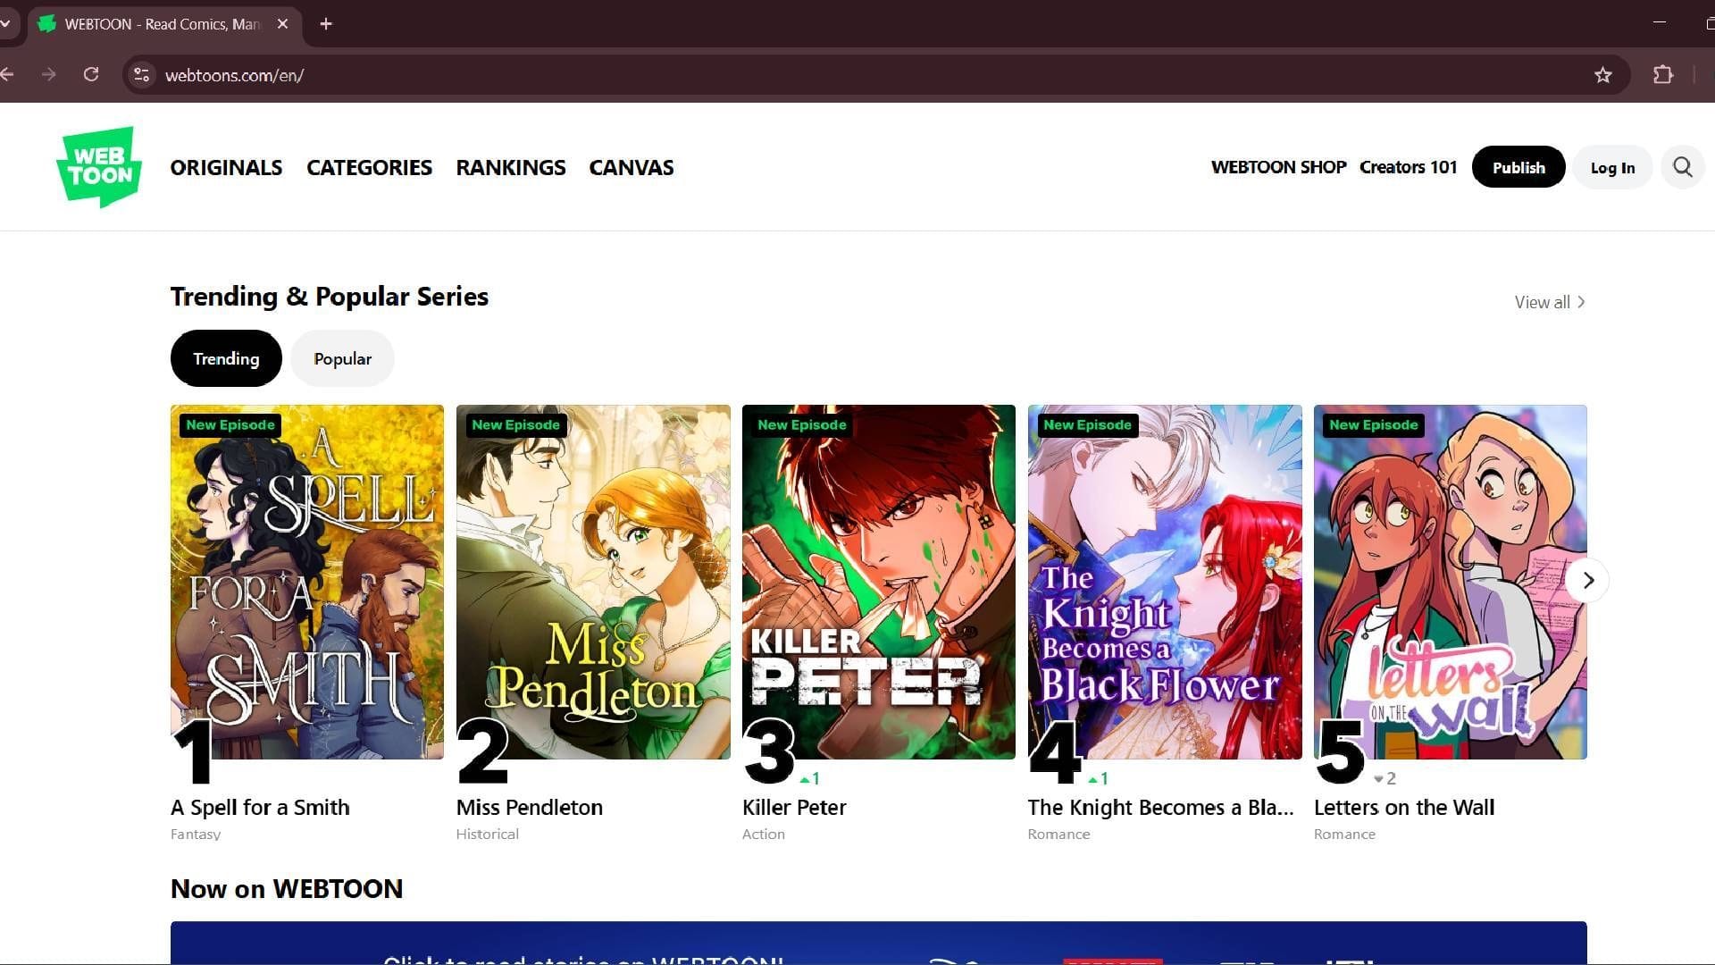Expand View all trending series

pyautogui.click(x=1549, y=302)
